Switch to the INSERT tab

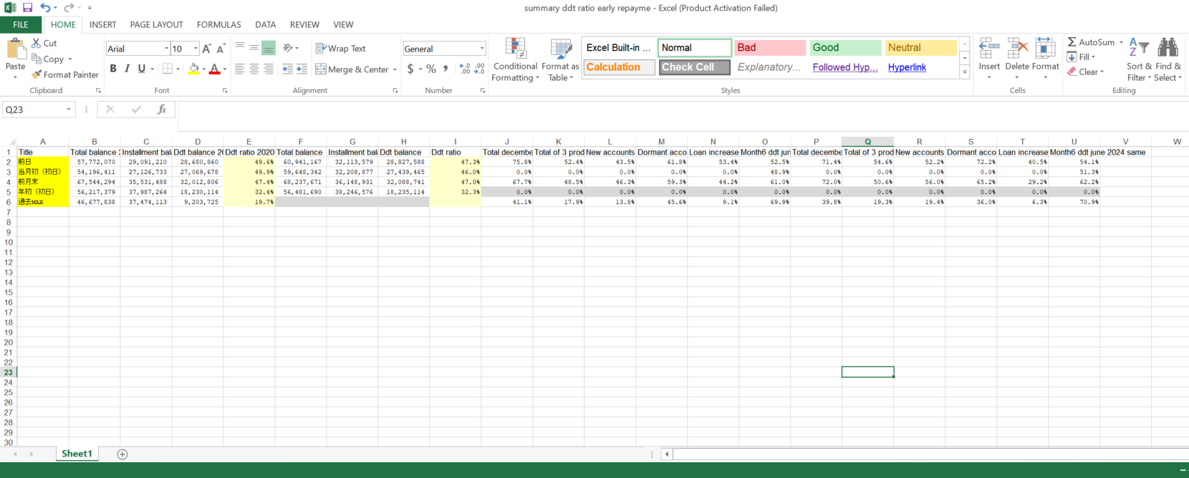pos(102,24)
